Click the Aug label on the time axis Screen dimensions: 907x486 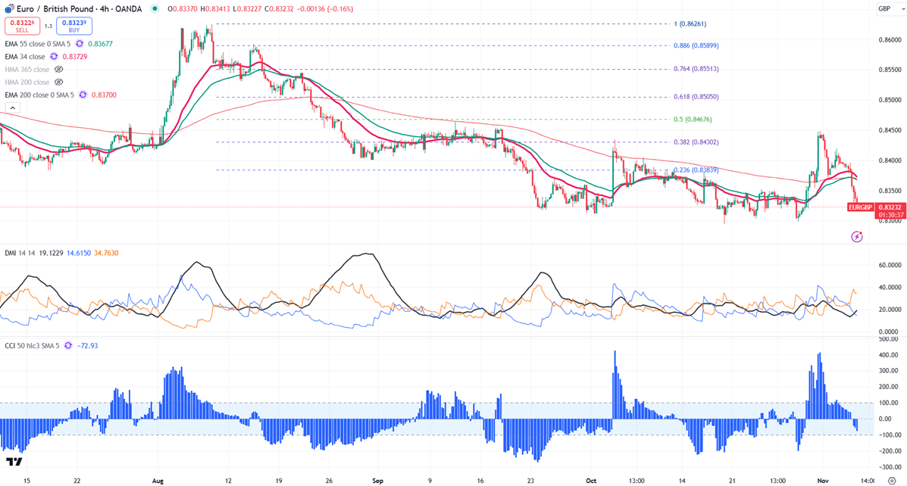tap(158, 481)
